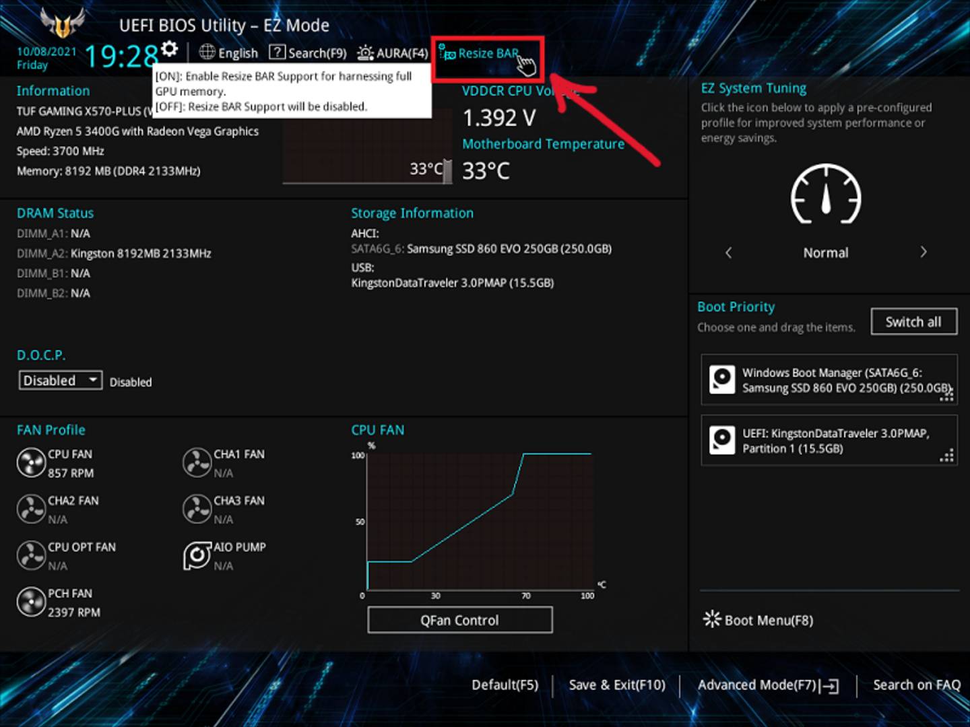Click the CHA1 FAN icon
Viewport: 970px width, 727px height.
click(x=197, y=463)
